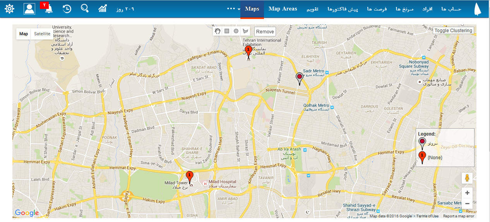This screenshot has height=222, width=490.
Task: Click the white tree logo icon
Action: coord(478,9)
